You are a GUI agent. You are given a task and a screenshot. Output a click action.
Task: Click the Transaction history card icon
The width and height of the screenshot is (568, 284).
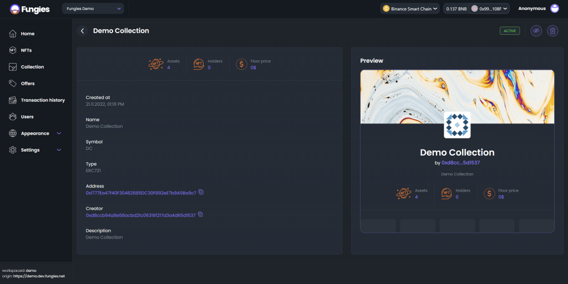[13, 100]
